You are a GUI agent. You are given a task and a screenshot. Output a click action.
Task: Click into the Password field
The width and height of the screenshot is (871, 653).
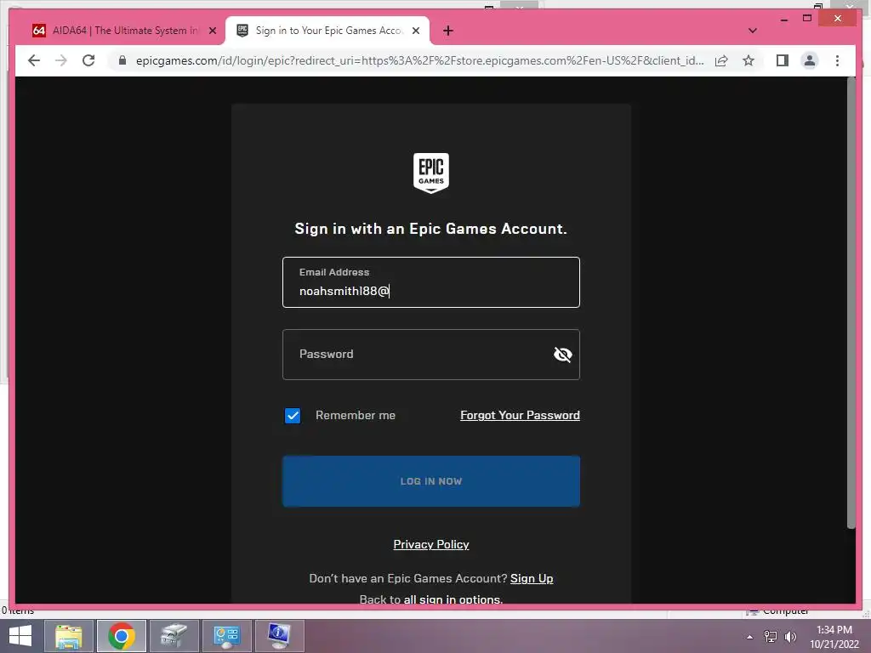431,355
